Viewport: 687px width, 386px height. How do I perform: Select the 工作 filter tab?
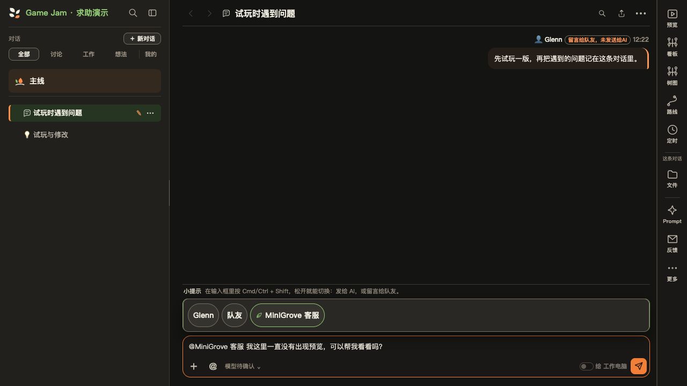[89, 54]
